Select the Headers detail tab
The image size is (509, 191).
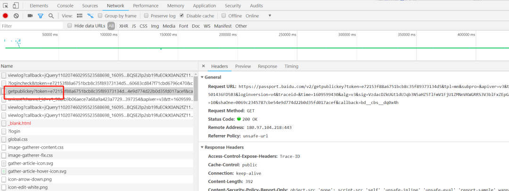pos(220,66)
